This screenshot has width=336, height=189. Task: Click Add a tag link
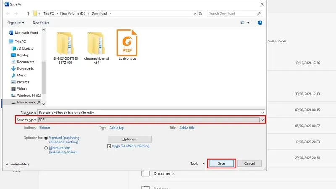click(x=117, y=128)
